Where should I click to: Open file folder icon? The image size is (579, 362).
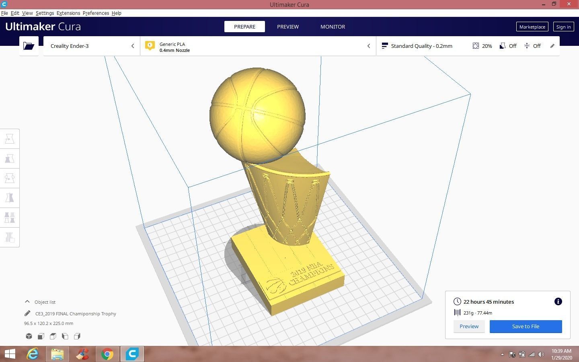[x=29, y=46]
